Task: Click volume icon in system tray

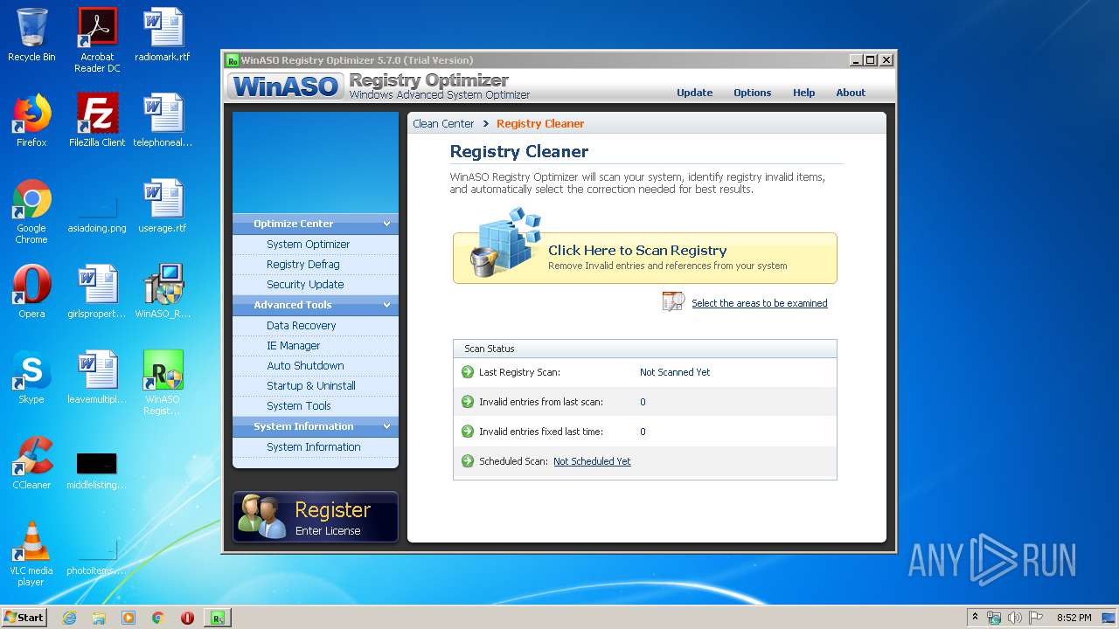Action: pos(1015,618)
